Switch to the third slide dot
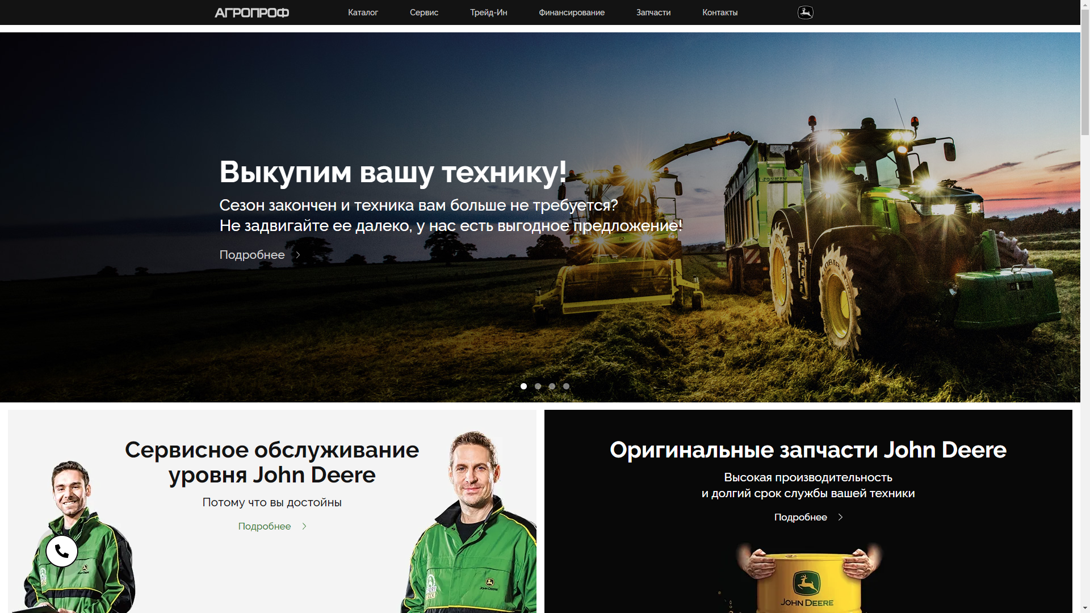The image size is (1090, 613). tap(552, 386)
